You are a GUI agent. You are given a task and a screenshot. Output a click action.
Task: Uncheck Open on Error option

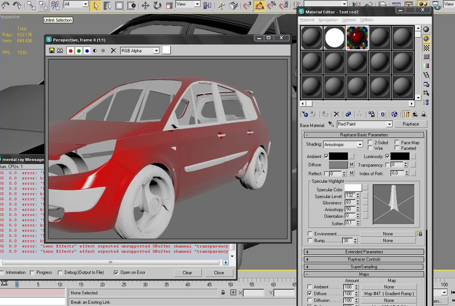pyautogui.click(x=116, y=273)
